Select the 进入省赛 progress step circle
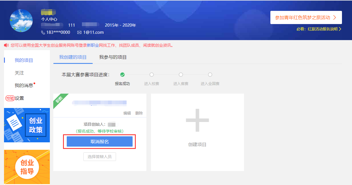This screenshot has width=352, height=185. point(181,75)
